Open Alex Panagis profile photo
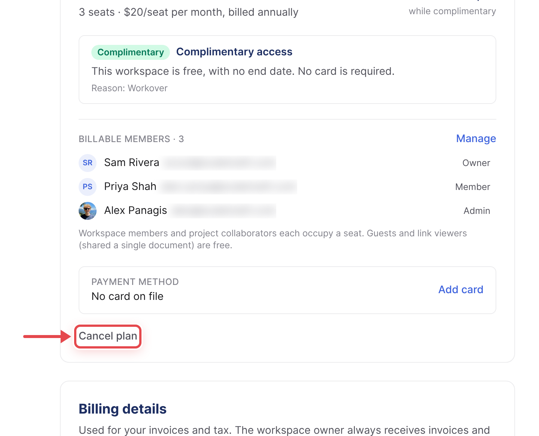539x436 pixels. pos(88,211)
